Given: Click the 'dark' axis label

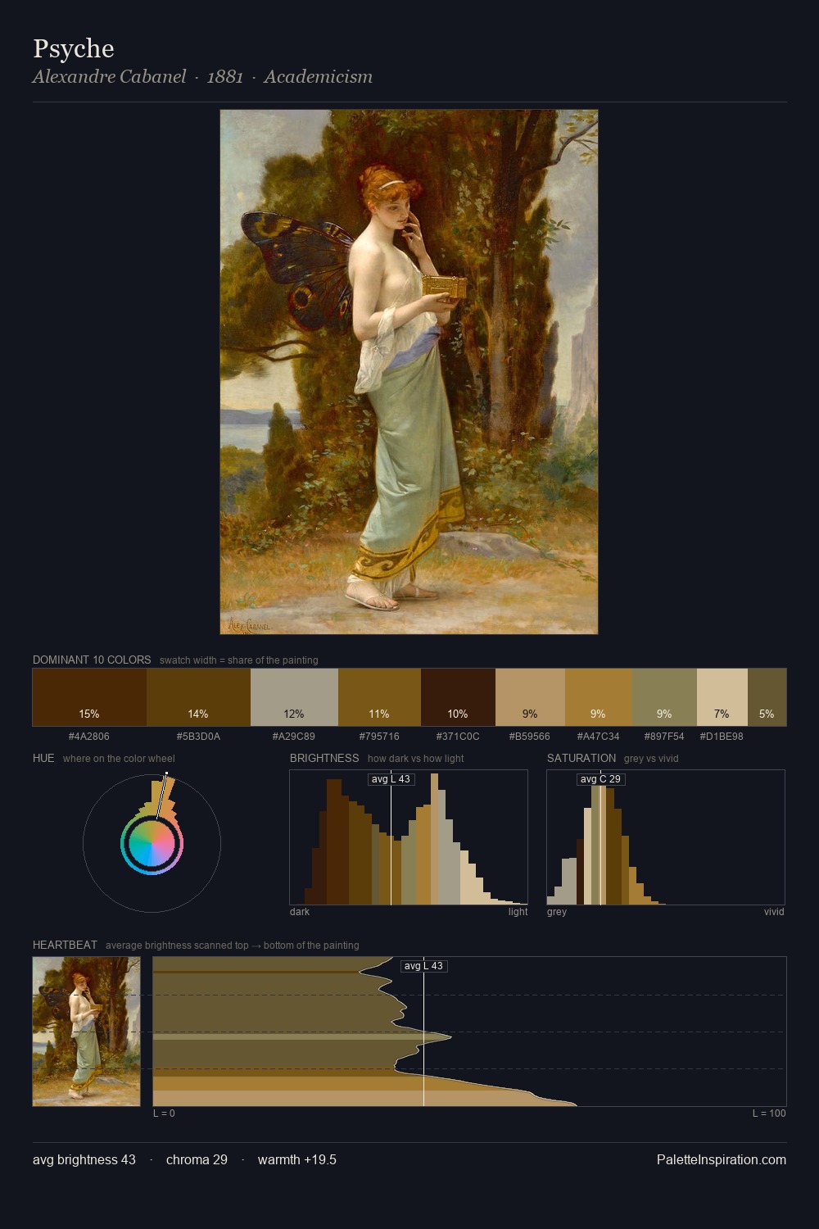Looking at the screenshot, I should [300, 912].
